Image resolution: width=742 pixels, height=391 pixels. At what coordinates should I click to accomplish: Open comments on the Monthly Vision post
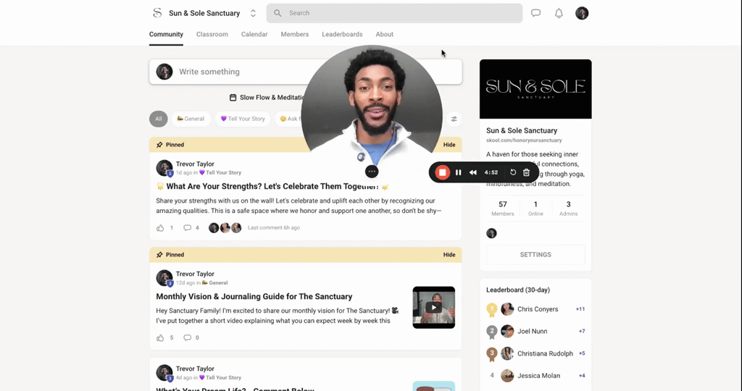(188, 337)
